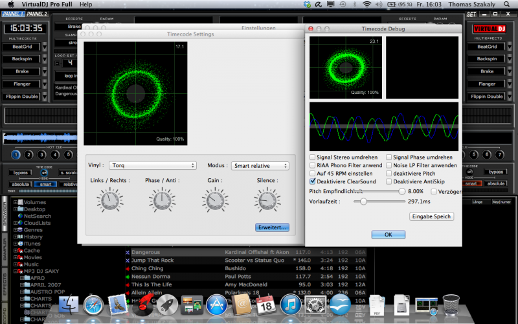Open System Preferences gear in Dock
Image resolution: width=518 pixels, height=324 pixels.
pos(315,305)
